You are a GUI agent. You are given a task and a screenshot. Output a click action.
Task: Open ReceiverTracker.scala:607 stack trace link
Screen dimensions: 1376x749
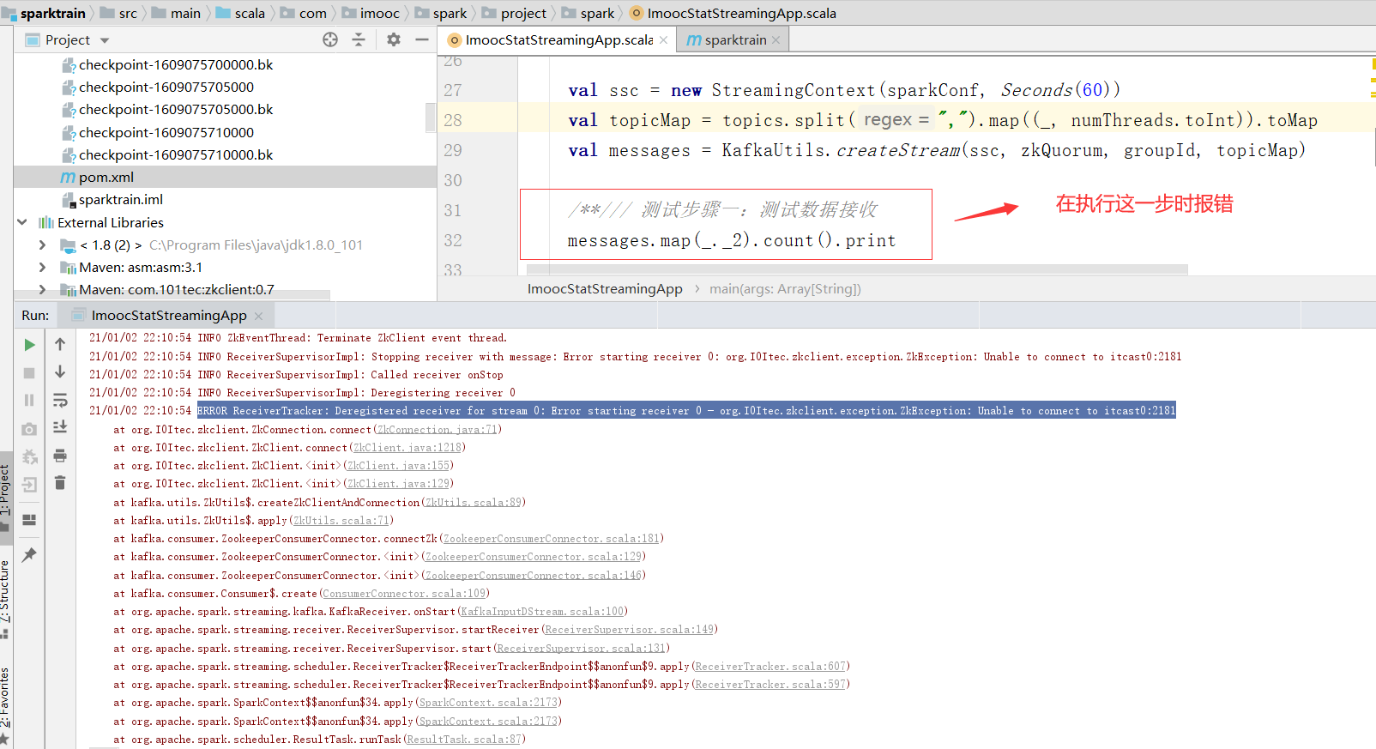click(x=770, y=667)
